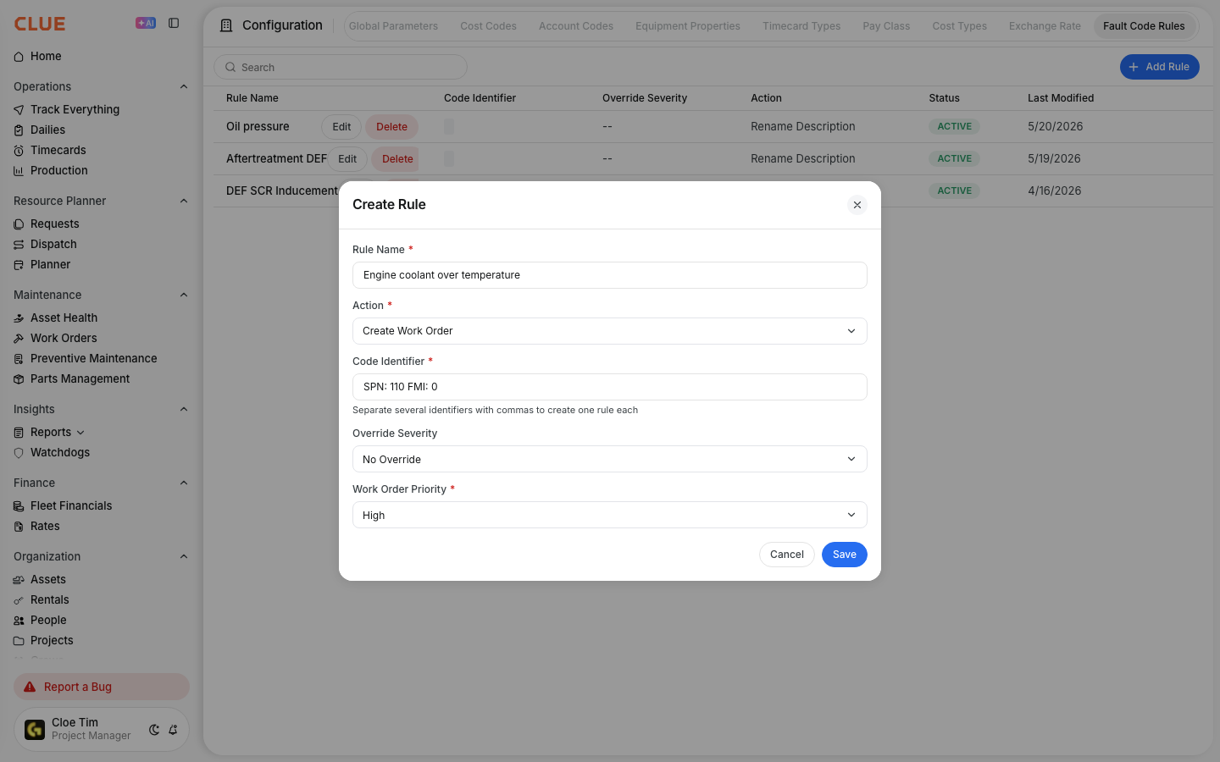The image size is (1220, 762).
Task: Click the Configuration building icon
Action: click(226, 25)
